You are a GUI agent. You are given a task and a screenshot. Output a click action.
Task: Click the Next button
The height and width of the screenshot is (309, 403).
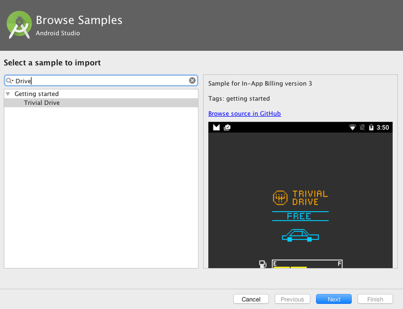tap(333, 299)
